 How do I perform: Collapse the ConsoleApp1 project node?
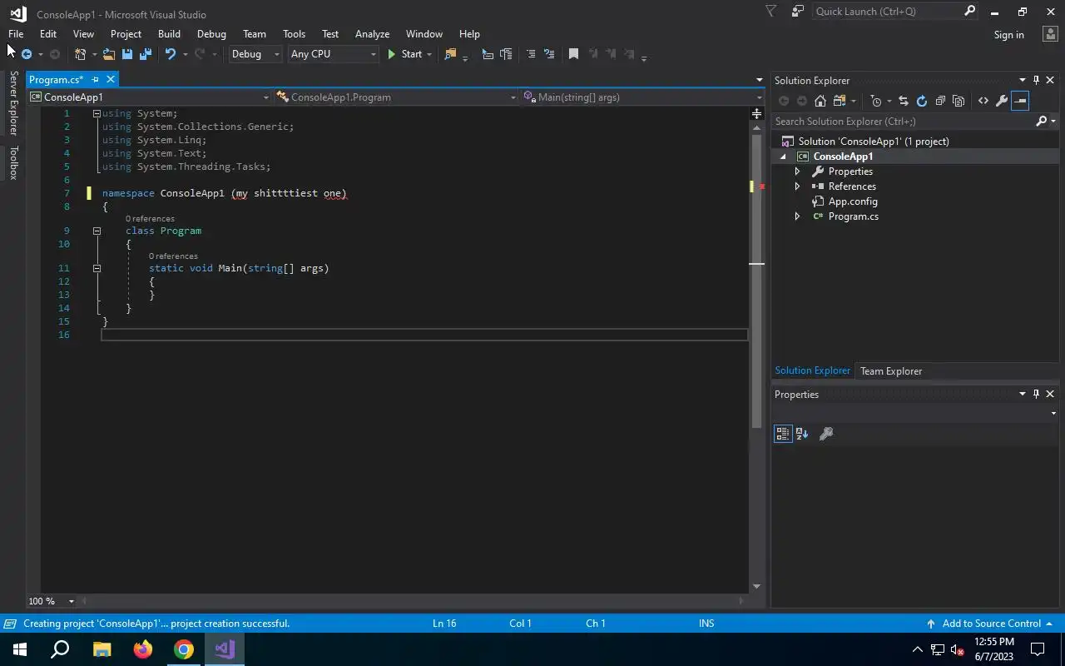783,157
